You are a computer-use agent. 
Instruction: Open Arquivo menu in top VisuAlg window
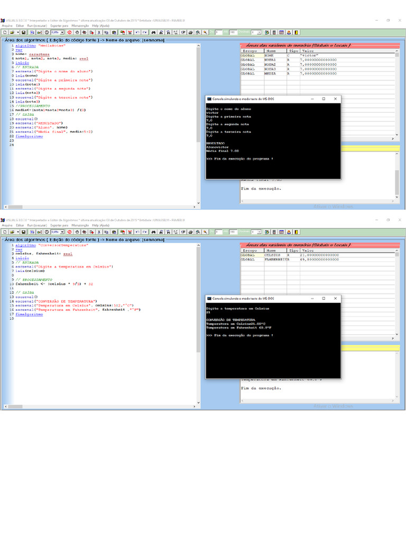pos(7,25)
